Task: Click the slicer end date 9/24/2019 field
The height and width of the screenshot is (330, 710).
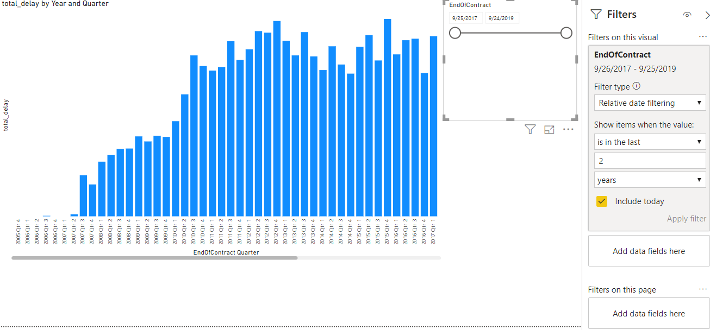Action: click(x=502, y=18)
